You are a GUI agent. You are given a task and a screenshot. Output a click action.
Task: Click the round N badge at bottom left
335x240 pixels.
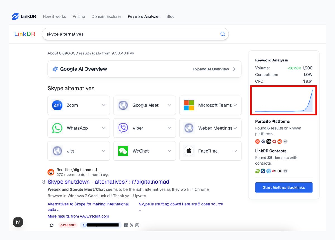pyautogui.click(x=18, y=222)
